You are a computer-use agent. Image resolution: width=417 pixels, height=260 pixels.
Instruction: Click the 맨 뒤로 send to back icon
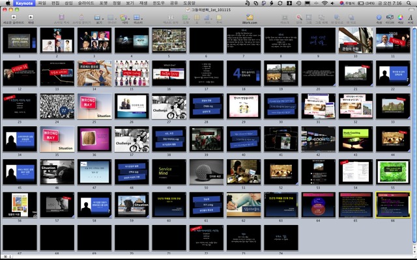pos(351,18)
